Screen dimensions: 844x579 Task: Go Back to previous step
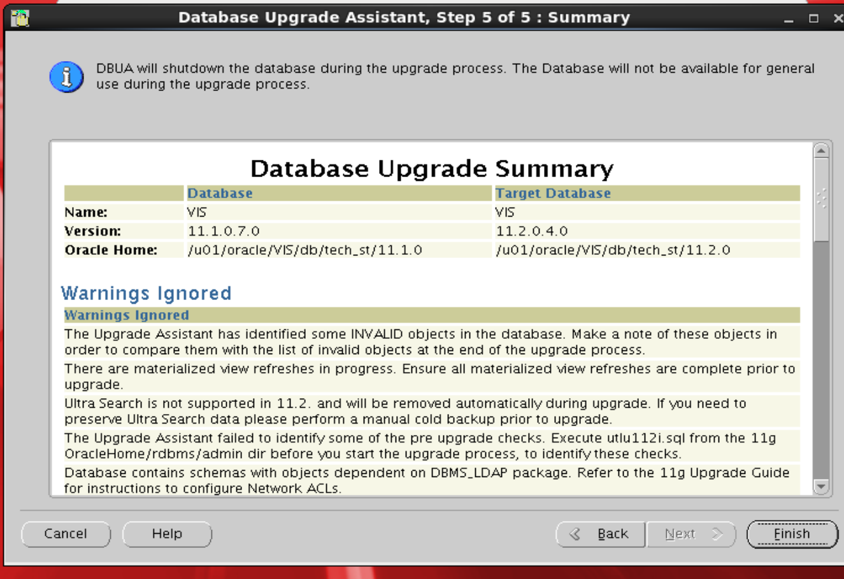601,534
